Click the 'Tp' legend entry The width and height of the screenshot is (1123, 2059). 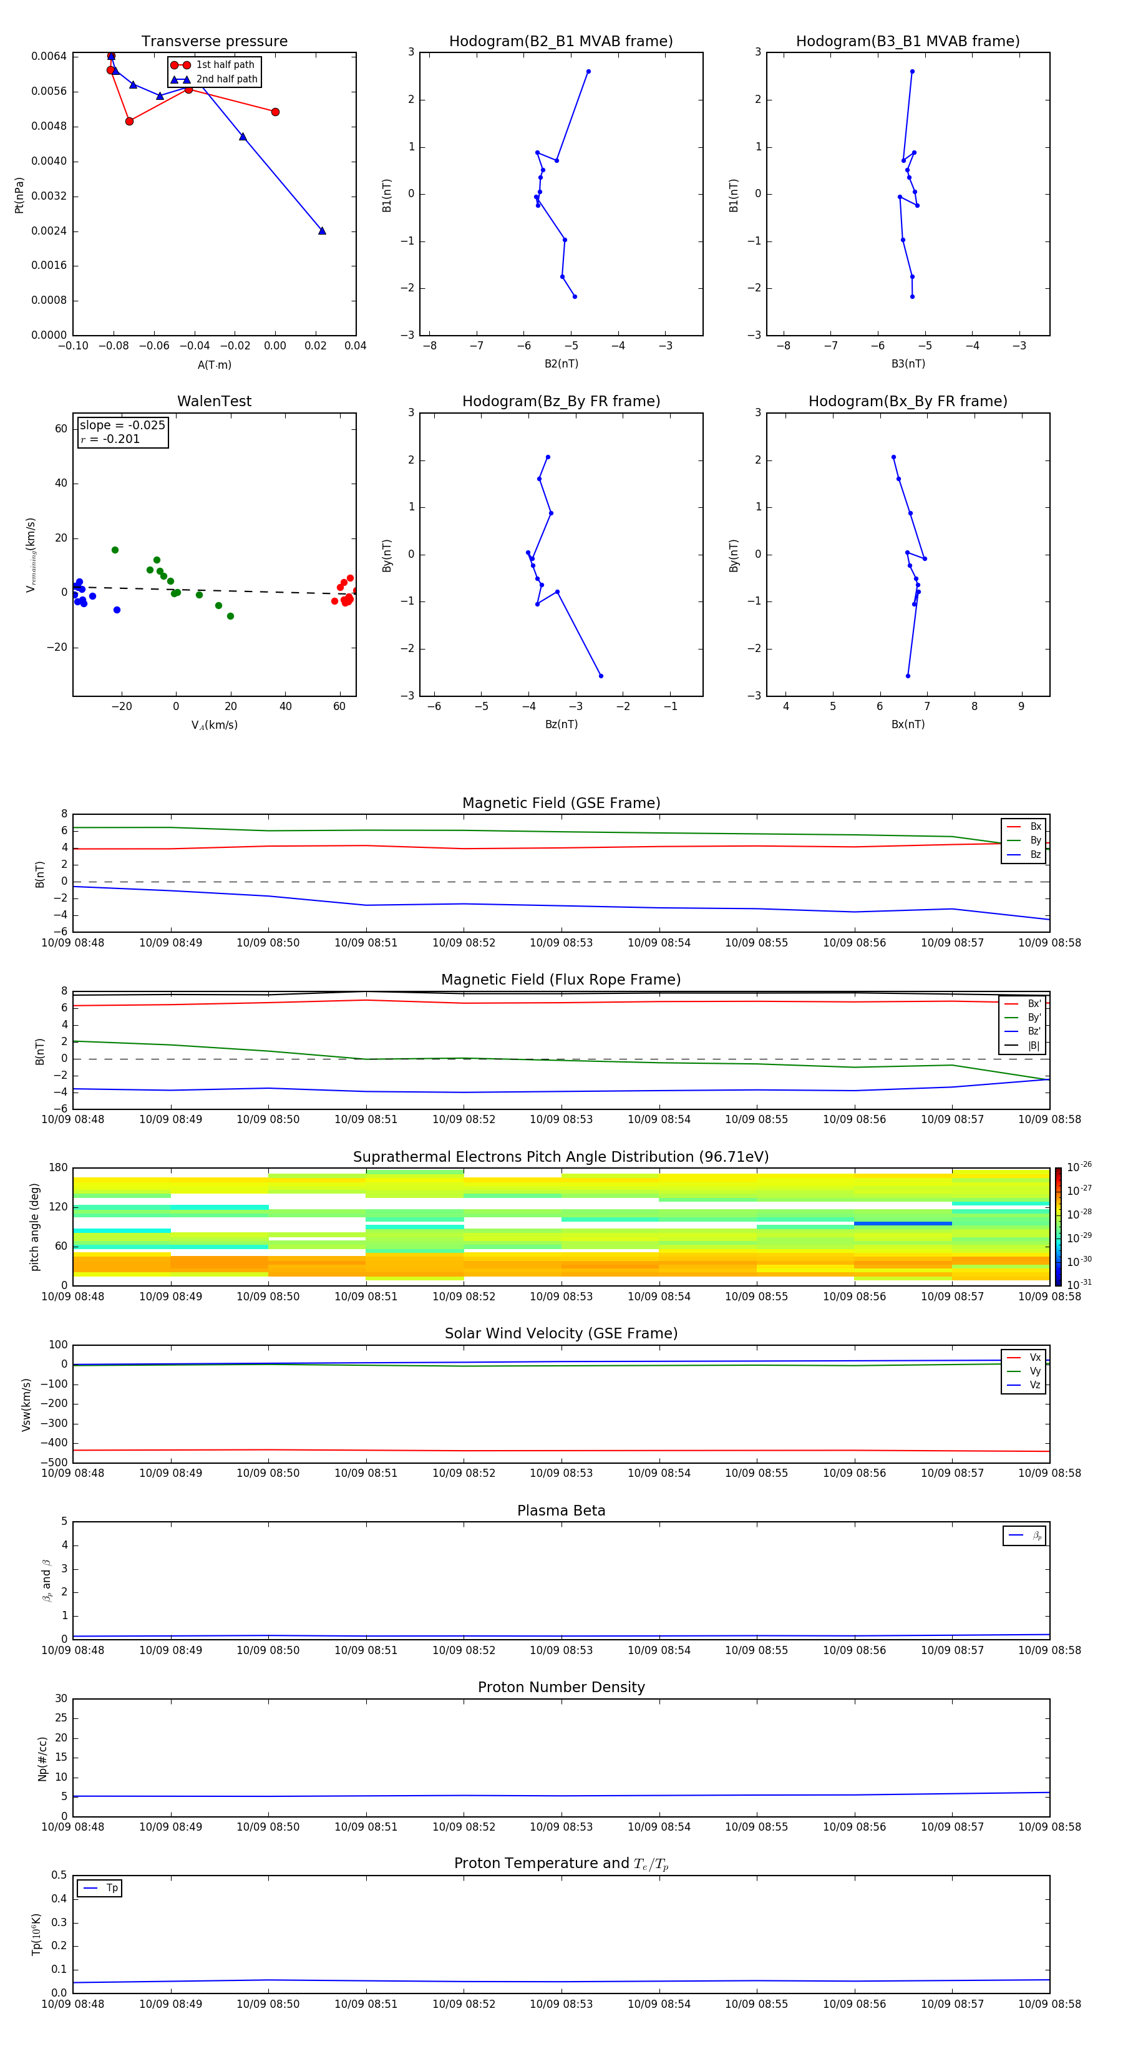tap(100, 1888)
